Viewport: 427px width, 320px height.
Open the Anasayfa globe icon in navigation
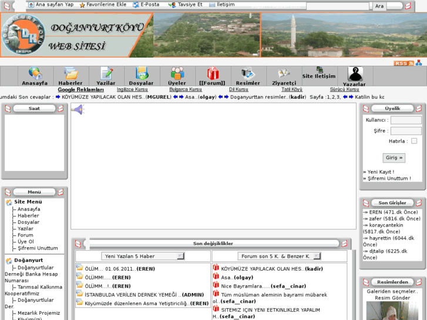35,73
